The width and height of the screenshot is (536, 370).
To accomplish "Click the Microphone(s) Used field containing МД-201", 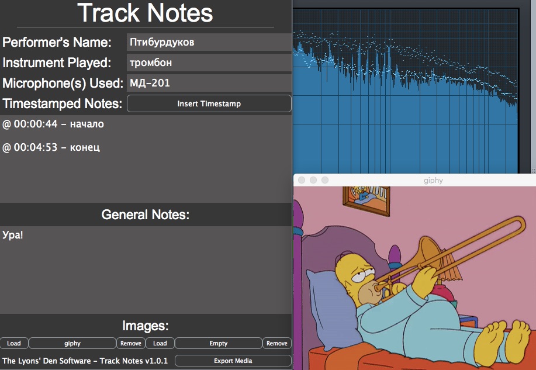I will [209, 83].
